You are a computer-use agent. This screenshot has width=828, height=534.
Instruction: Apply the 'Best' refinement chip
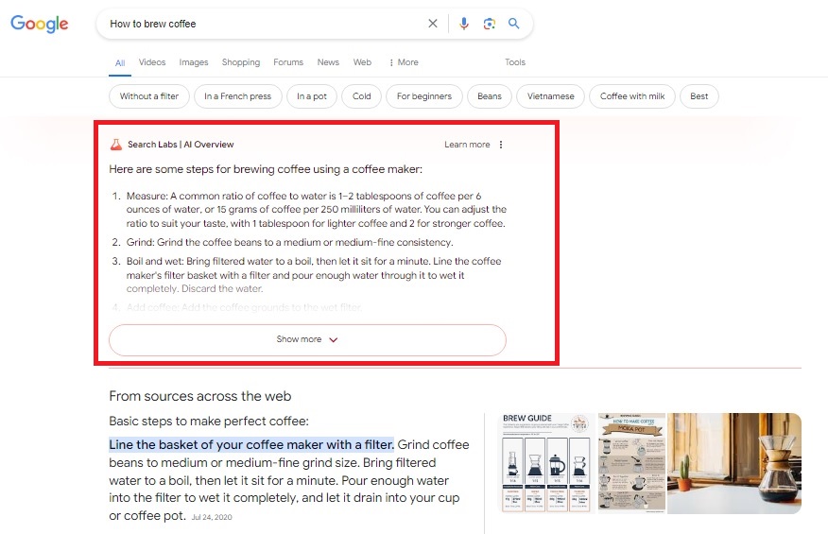pos(699,96)
